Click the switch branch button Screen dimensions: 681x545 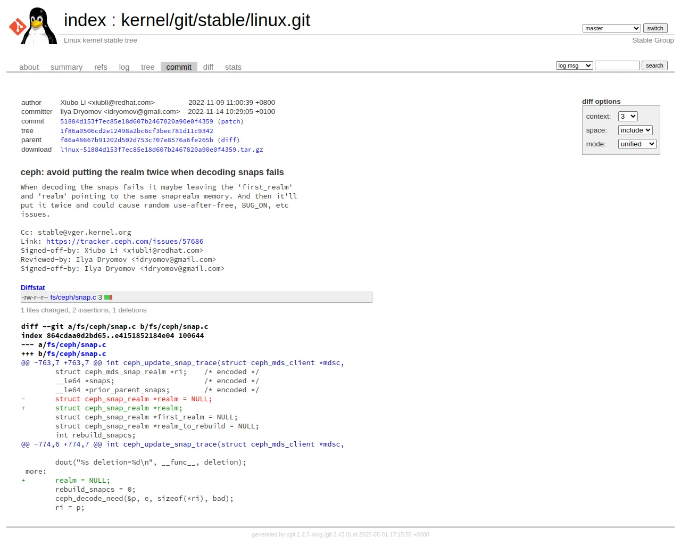[x=655, y=28]
